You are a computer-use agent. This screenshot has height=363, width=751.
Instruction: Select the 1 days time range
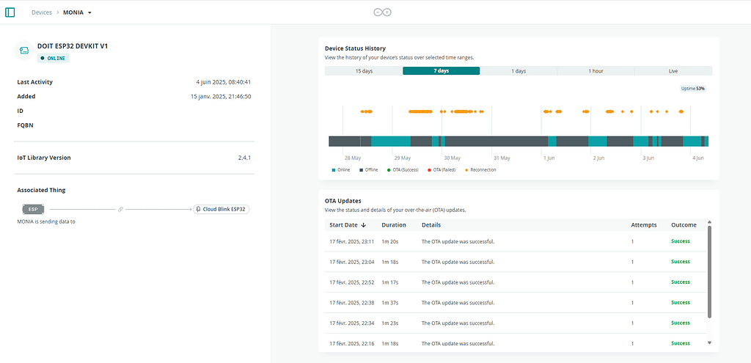(x=519, y=71)
